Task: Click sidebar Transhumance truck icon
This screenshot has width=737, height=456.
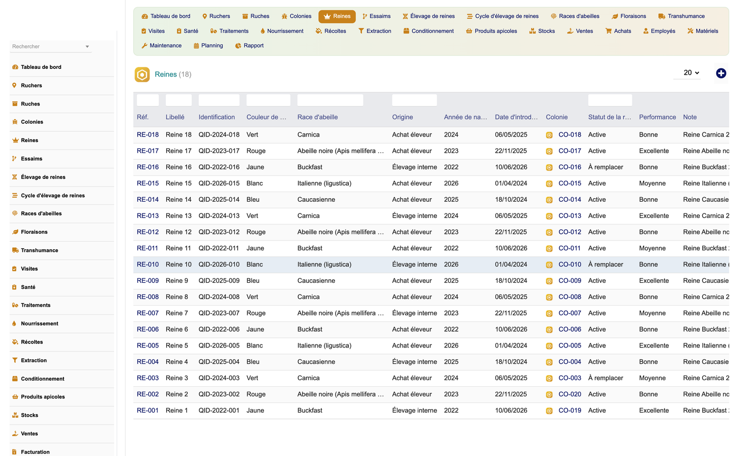Action: (x=15, y=250)
